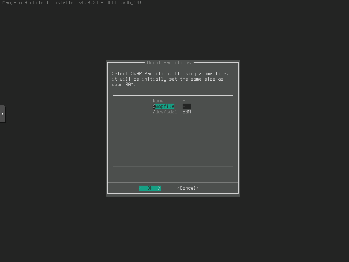Click the slash at start of /dev/sda1
349x262 pixels.
(x=154, y=112)
